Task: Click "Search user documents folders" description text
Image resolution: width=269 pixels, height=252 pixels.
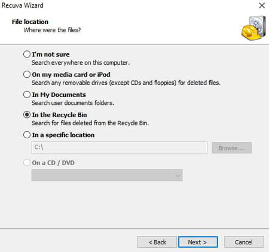Action: pos(73,103)
